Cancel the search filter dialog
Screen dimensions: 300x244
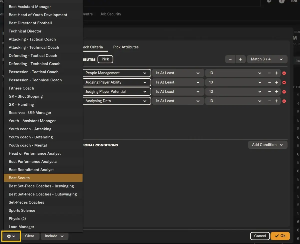tap(260, 236)
